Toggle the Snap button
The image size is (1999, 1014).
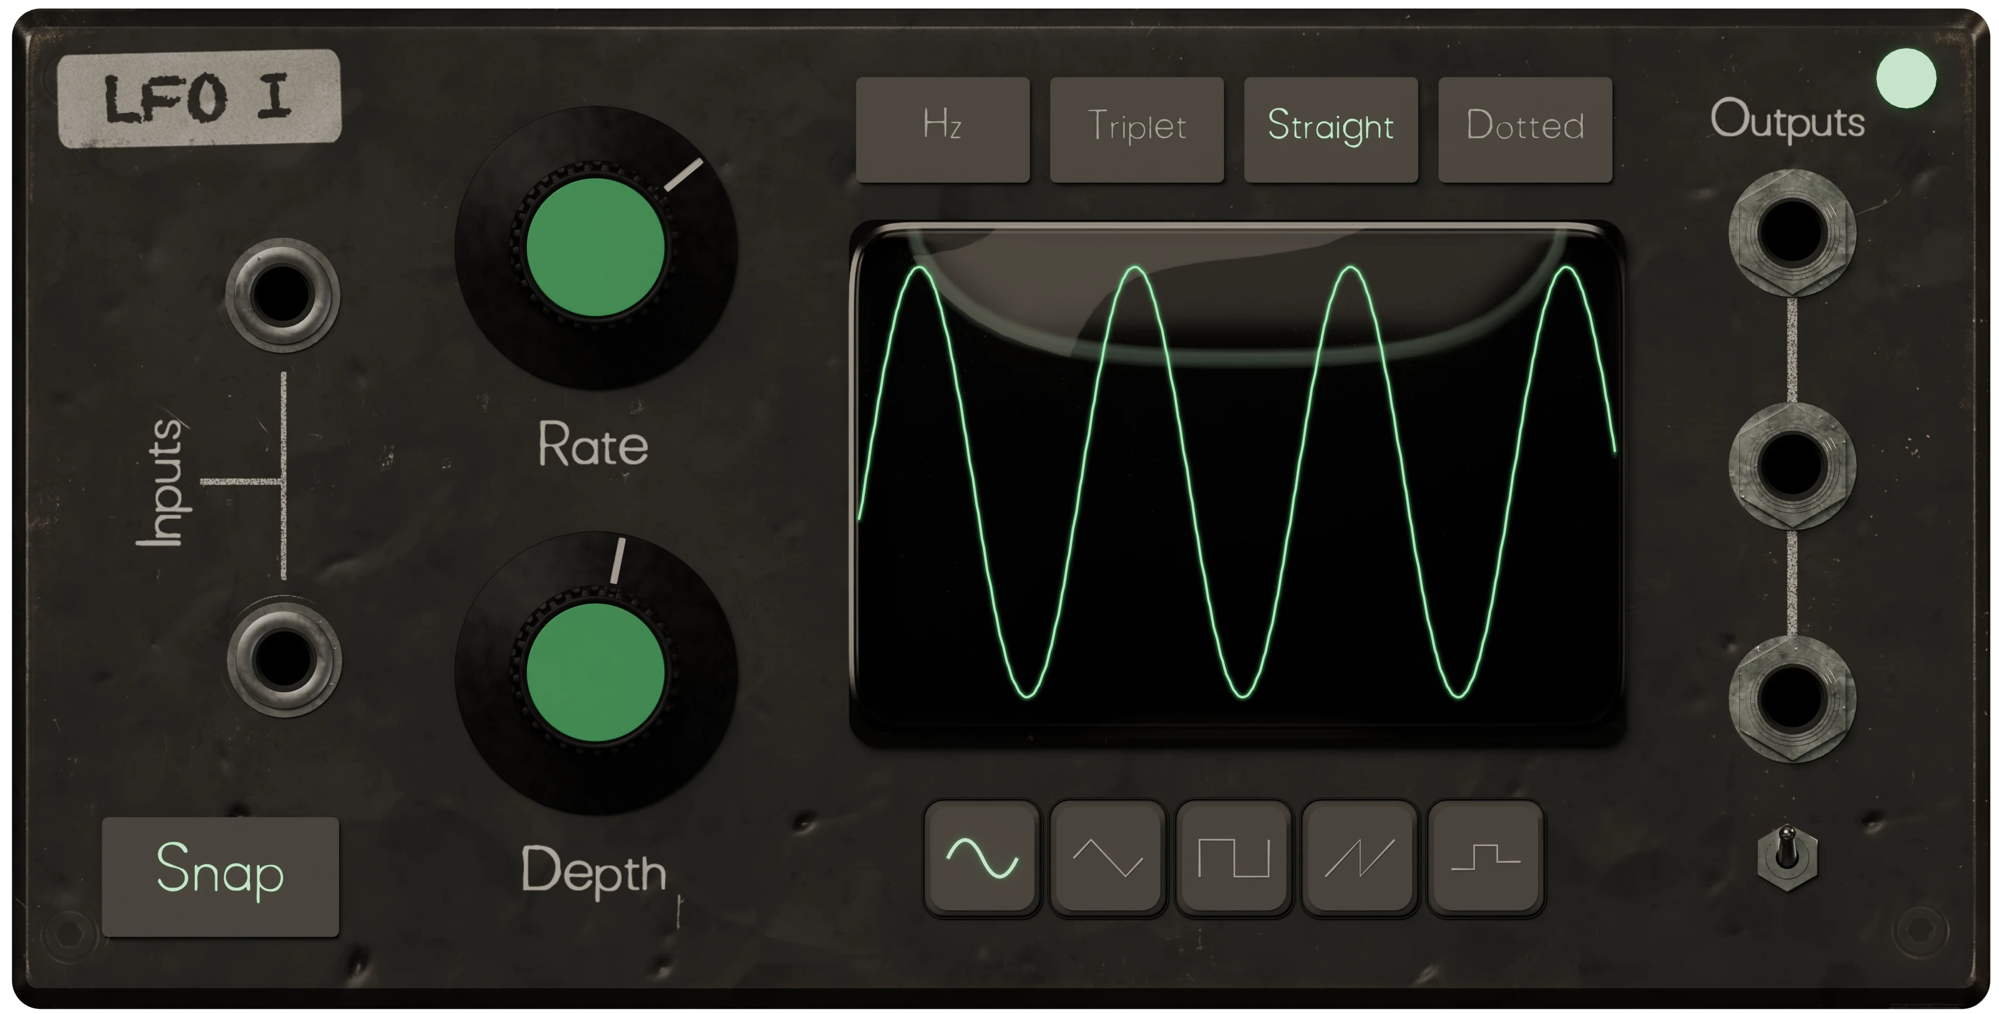tap(220, 876)
